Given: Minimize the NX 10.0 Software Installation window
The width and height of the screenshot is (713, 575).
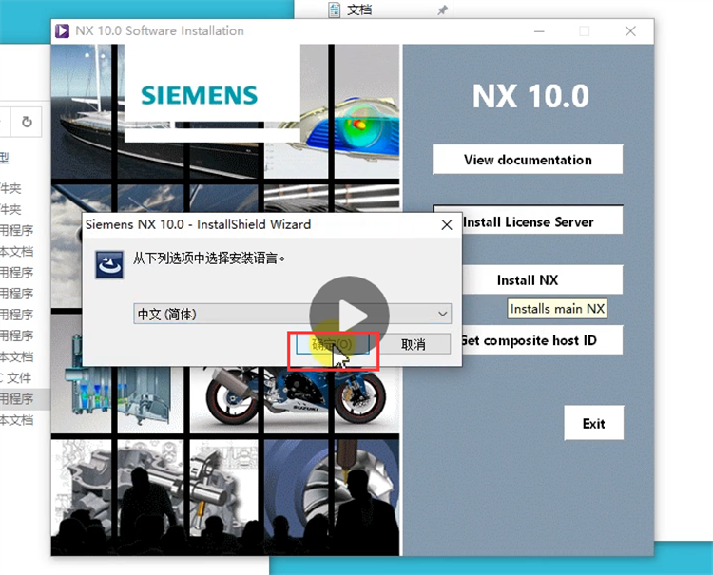Looking at the screenshot, I should point(539,31).
